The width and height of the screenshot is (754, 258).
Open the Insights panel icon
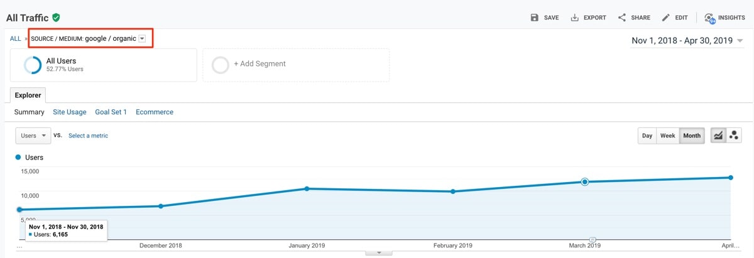(x=709, y=18)
